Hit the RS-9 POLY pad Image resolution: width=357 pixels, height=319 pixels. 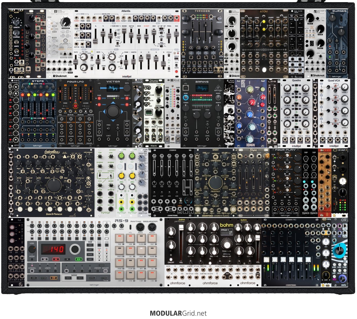pyautogui.click(x=141, y=251)
